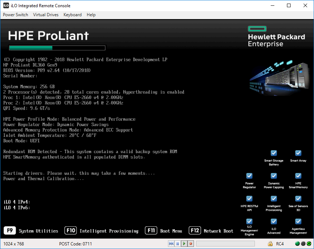Click the RC4 encryption label
Viewport: 314px width, 249px height.
(x=280, y=244)
